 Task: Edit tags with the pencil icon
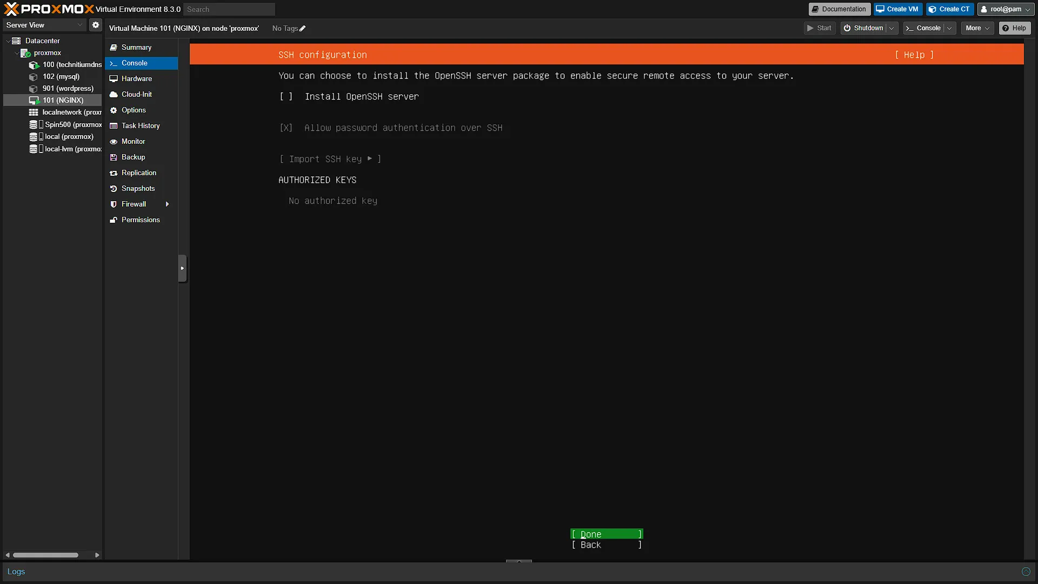(303, 29)
